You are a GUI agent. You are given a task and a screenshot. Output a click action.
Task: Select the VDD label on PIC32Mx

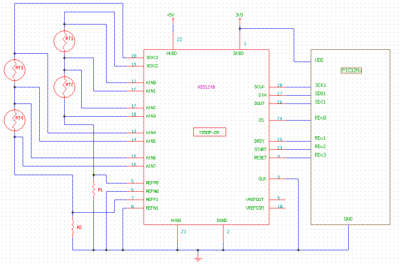319,60
